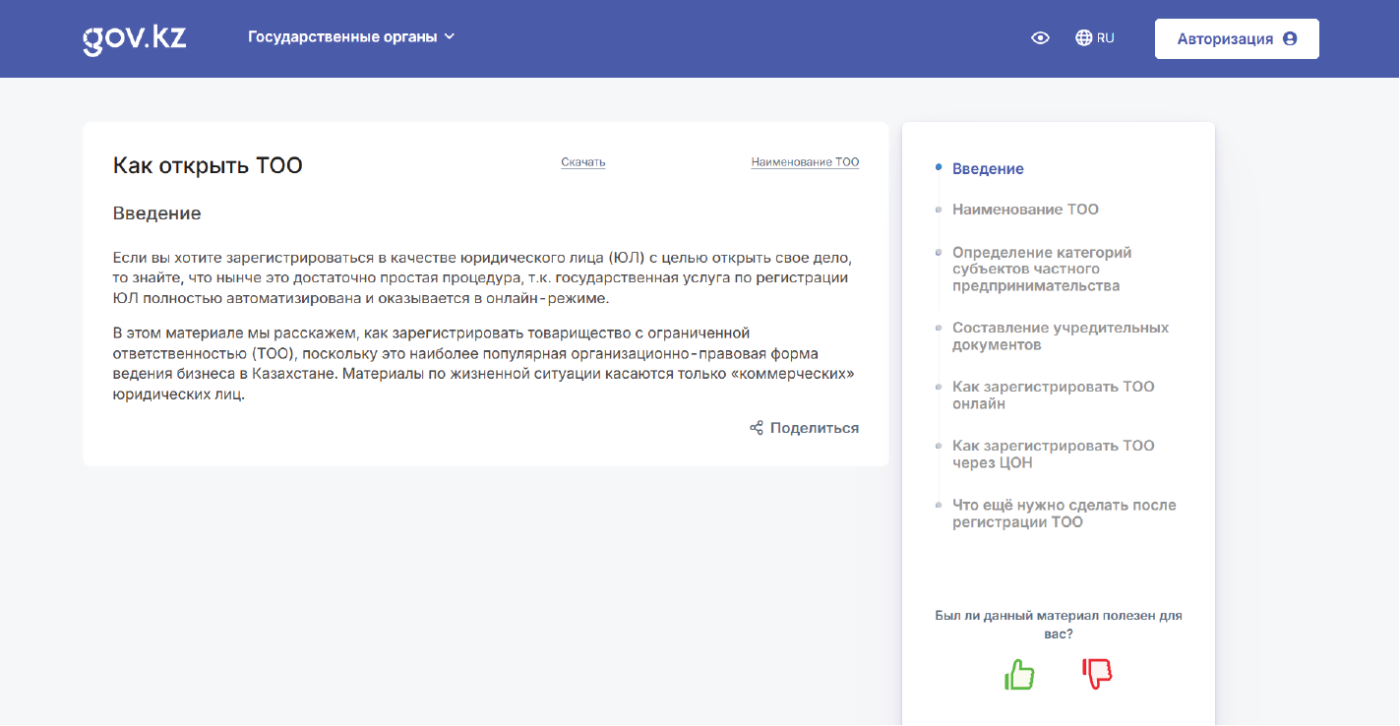The height and width of the screenshot is (726, 1400).
Task: Select Введение in the side navigation
Action: [988, 169]
